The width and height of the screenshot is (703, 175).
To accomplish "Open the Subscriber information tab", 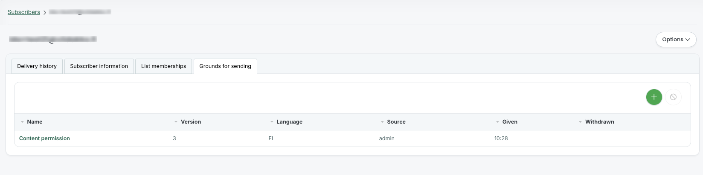I will pyautogui.click(x=99, y=66).
